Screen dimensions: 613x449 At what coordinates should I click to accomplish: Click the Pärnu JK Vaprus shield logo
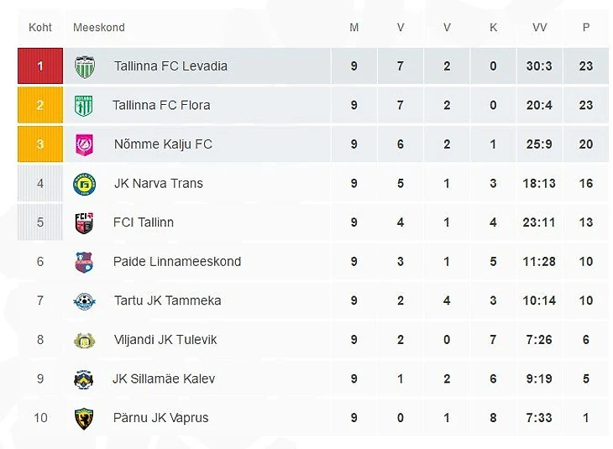[x=84, y=418]
